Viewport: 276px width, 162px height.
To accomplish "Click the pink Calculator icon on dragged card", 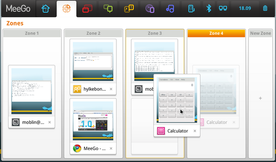I will click(x=161, y=131).
